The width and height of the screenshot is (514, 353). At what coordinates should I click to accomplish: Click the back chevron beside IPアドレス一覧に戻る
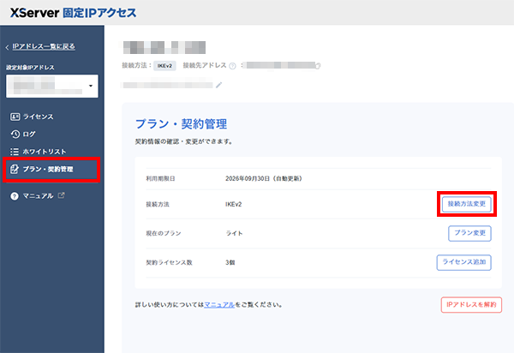(x=7, y=48)
